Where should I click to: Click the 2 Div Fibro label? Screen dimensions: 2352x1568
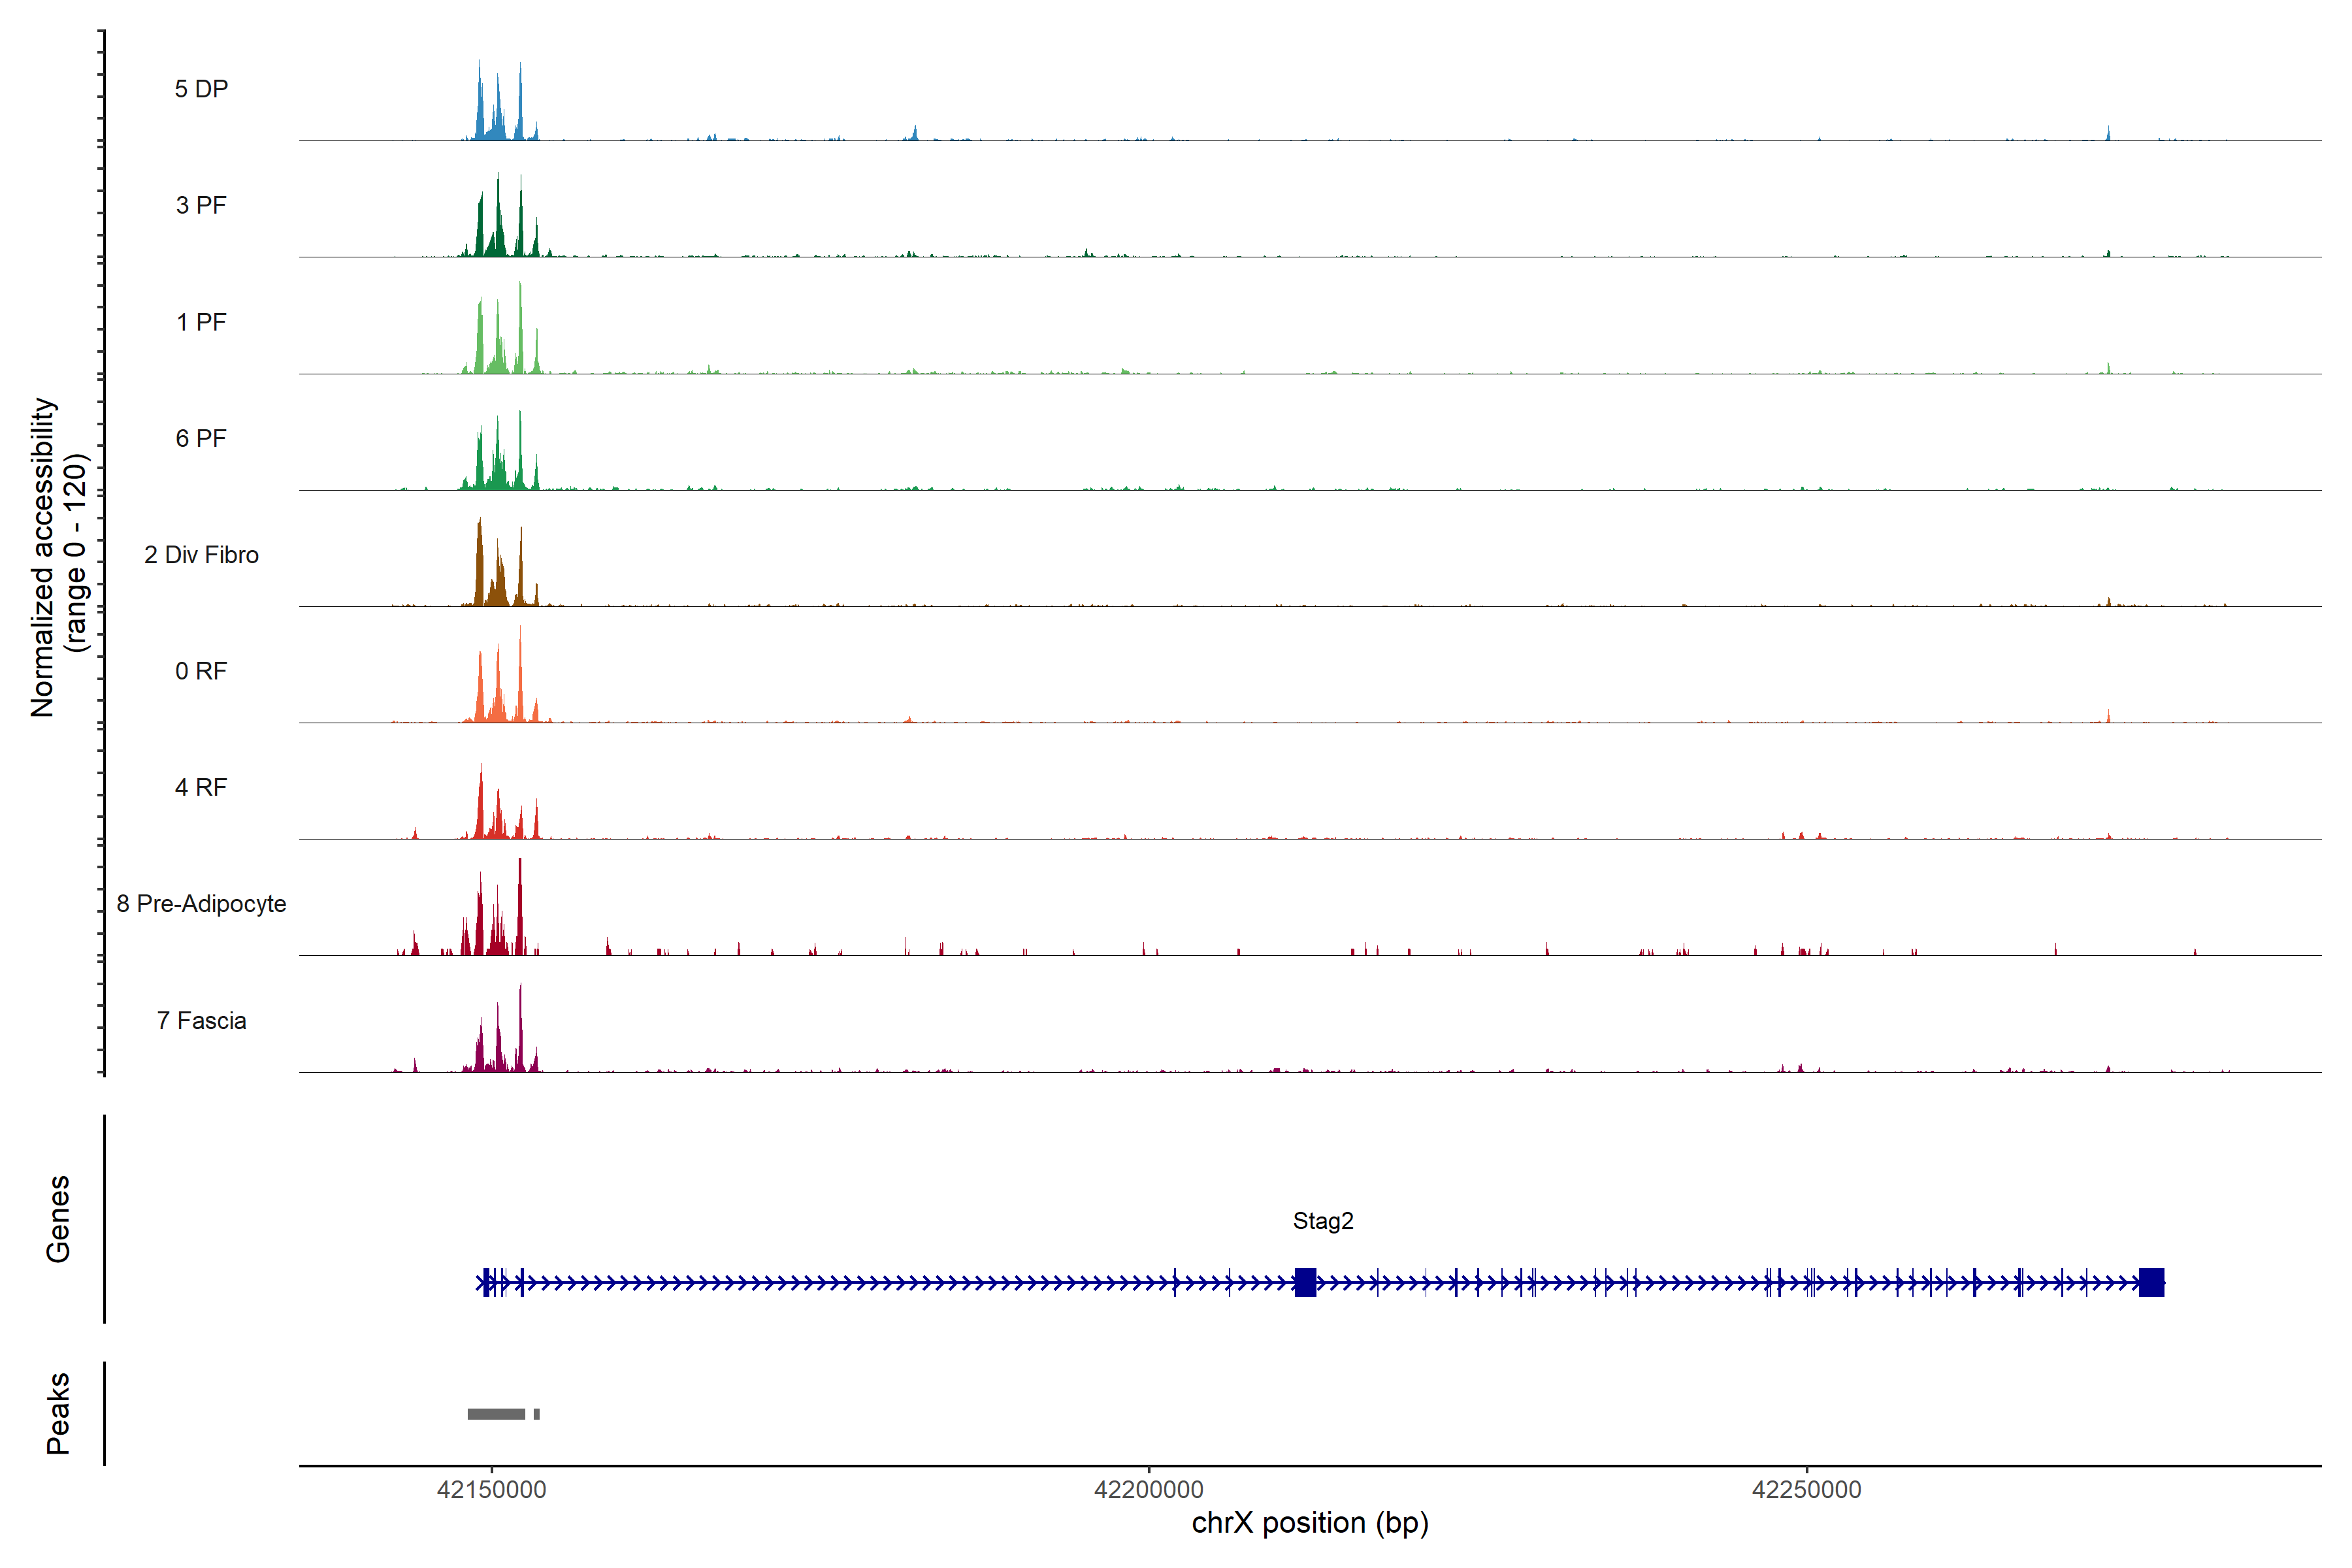coord(201,555)
